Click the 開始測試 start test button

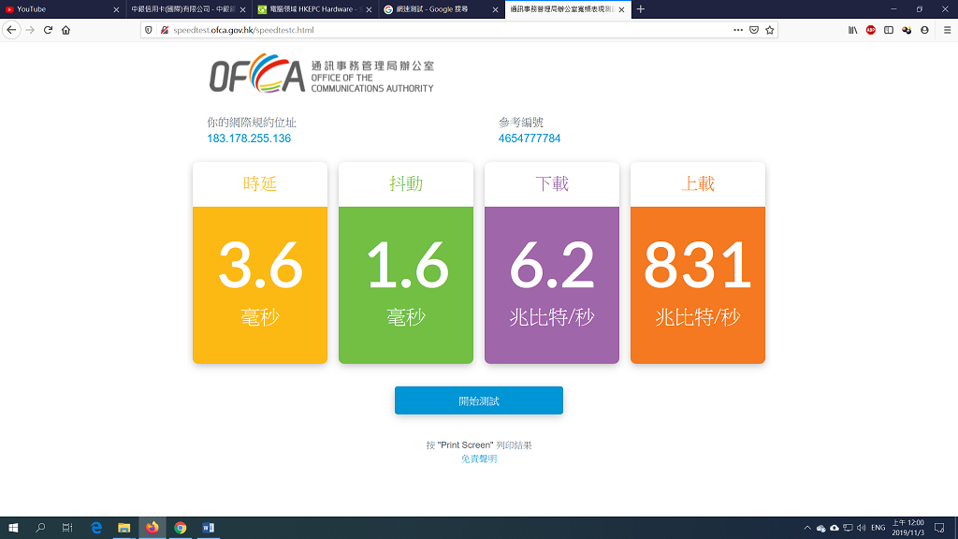click(x=478, y=401)
